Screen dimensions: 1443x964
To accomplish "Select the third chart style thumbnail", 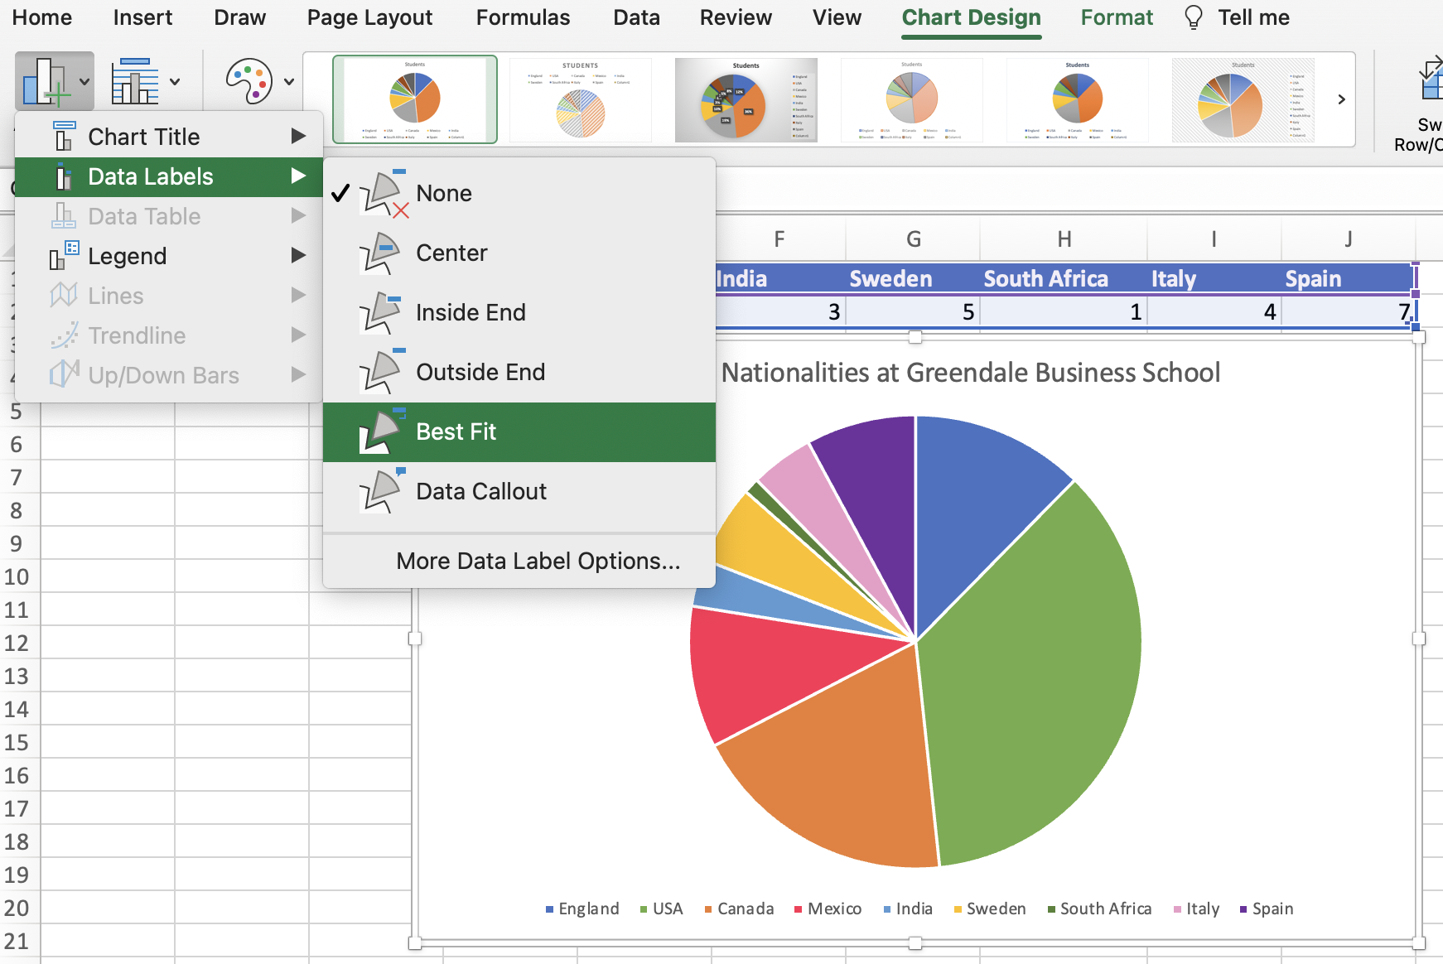I will click(x=746, y=99).
